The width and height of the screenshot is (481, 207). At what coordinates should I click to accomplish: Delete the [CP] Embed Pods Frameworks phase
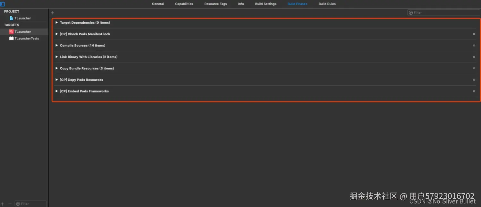(474, 91)
